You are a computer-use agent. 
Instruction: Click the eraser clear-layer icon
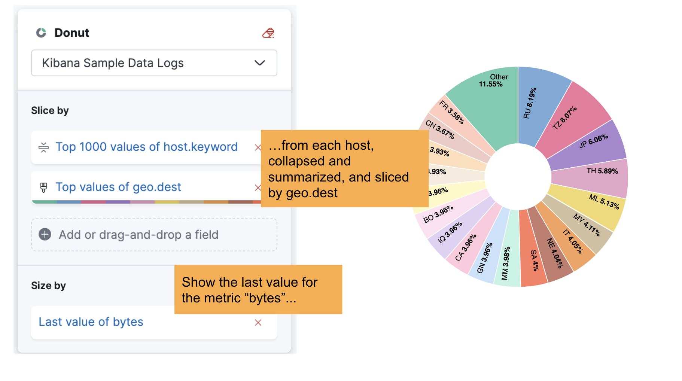[x=268, y=33]
